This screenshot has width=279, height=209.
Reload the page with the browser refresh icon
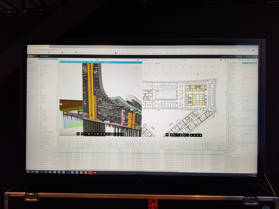35,50
